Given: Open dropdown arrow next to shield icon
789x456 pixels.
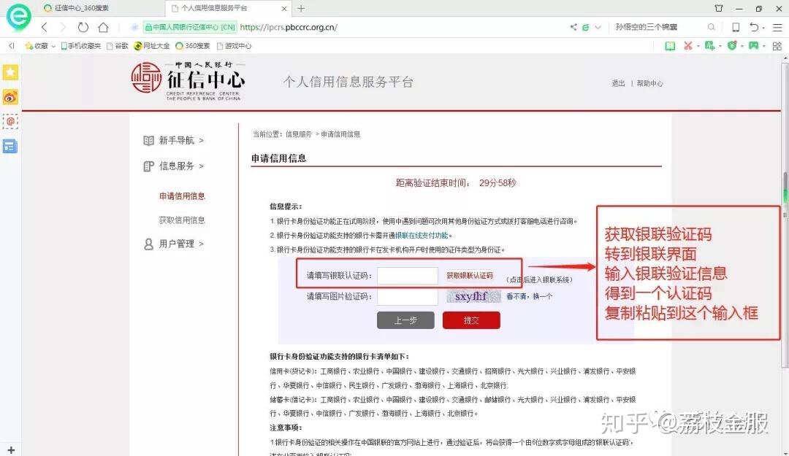Looking at the screenshot, I should point(742,46).
